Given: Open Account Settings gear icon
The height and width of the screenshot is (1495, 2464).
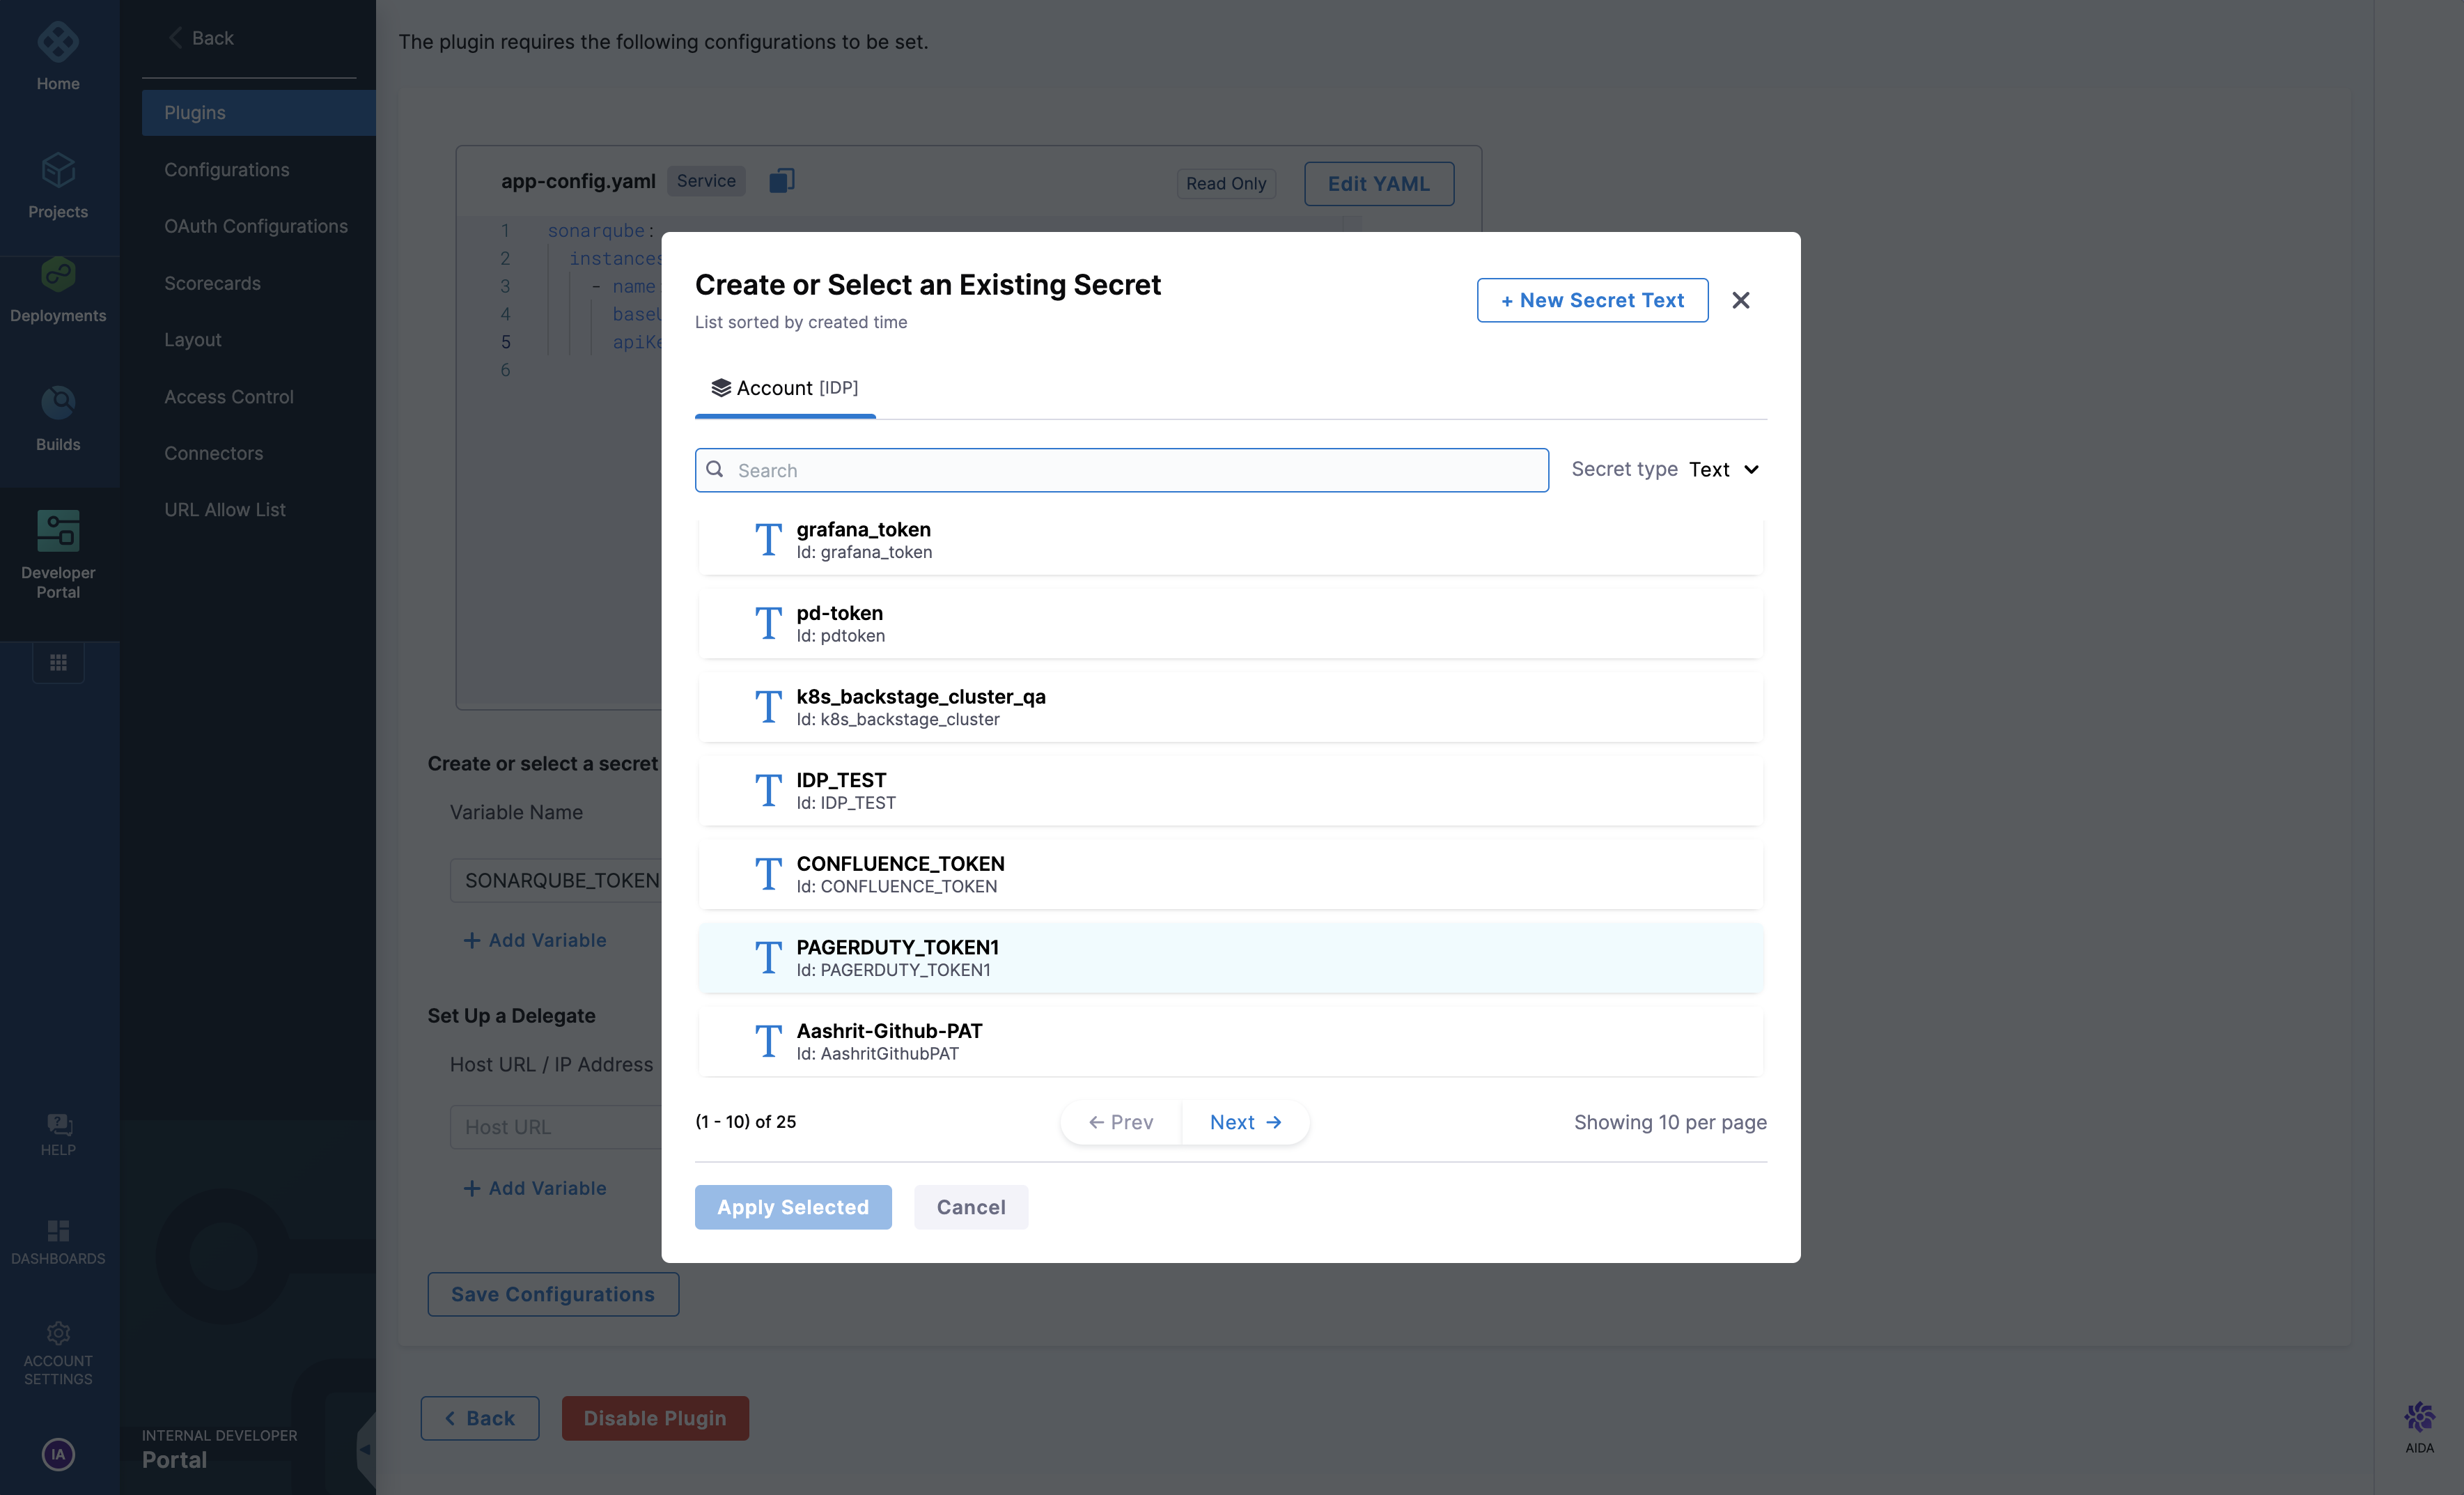Looking at the screenshot, I should [58, 1333].
